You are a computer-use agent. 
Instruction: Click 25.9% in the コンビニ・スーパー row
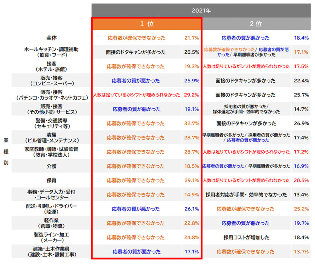point(192,81)
